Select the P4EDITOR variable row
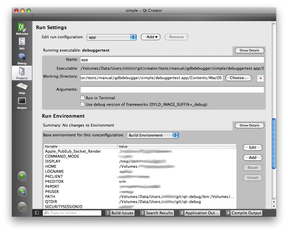 140,182
